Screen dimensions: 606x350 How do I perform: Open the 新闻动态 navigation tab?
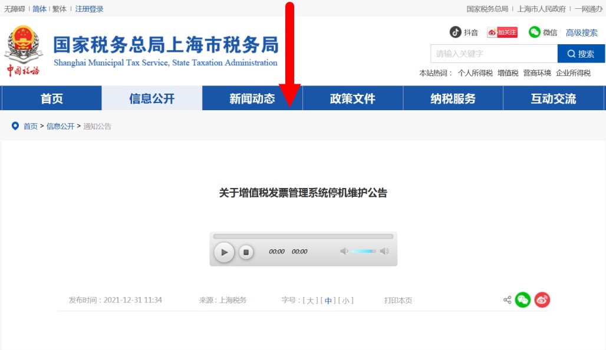pyautogui.click(x=252, y=98)
